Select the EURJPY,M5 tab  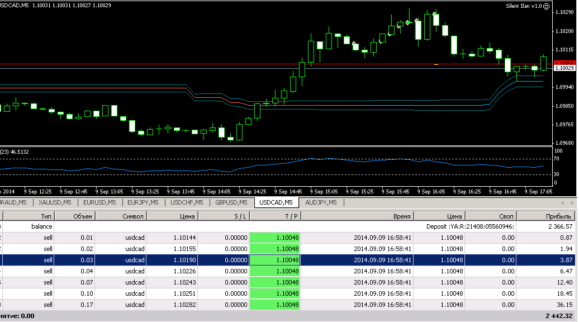143,202
